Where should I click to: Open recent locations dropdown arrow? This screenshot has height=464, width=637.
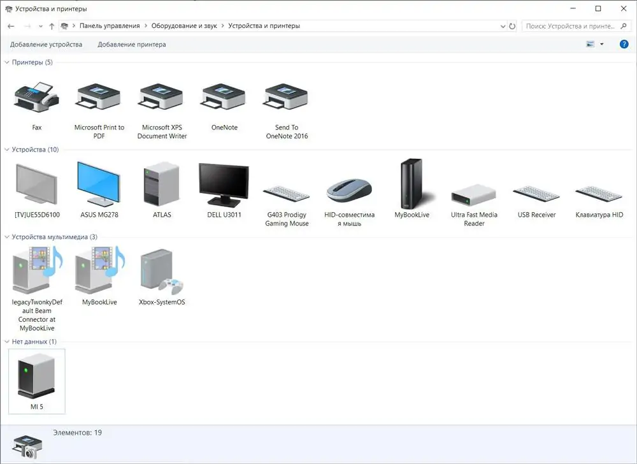[x=41, y=26]
